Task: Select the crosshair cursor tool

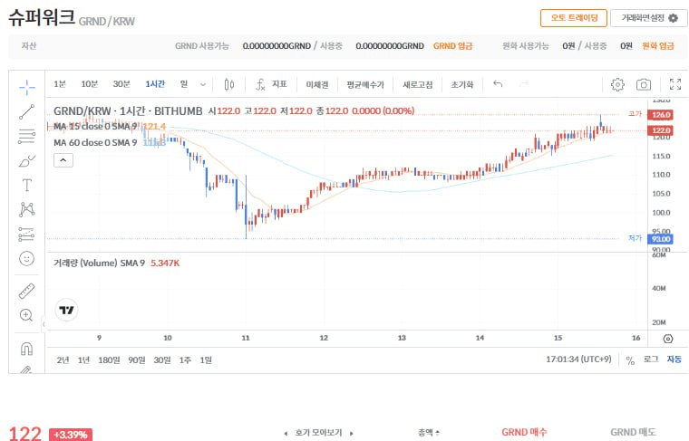Action: 27,87
